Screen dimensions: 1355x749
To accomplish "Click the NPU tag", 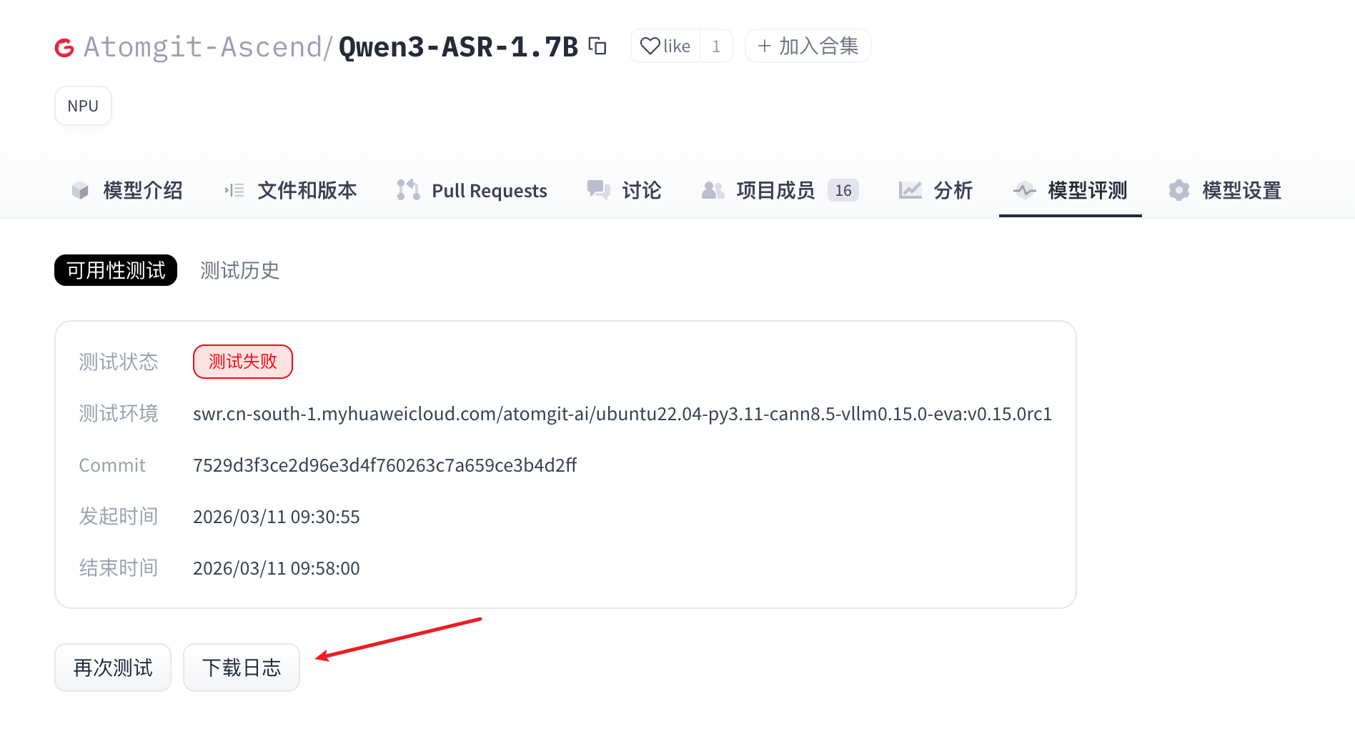I will (83, 106).
